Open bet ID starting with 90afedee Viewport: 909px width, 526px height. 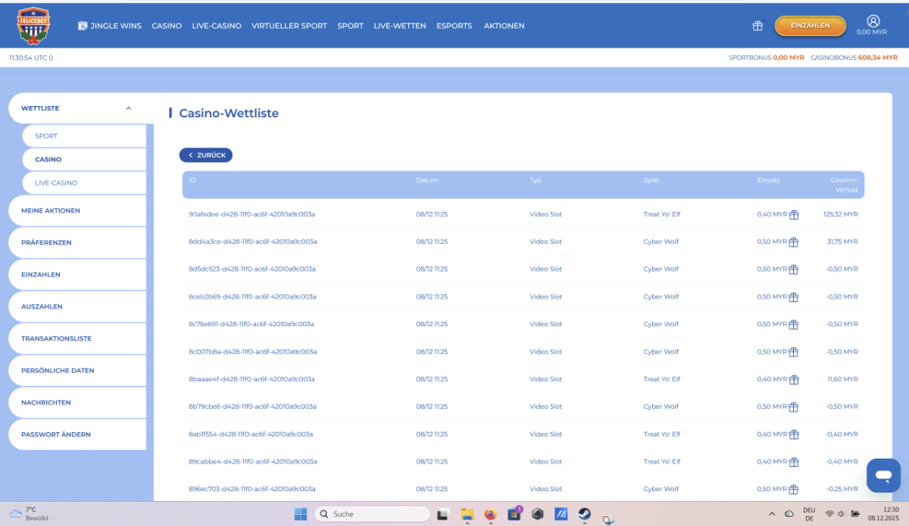click(x=251, y=214)
